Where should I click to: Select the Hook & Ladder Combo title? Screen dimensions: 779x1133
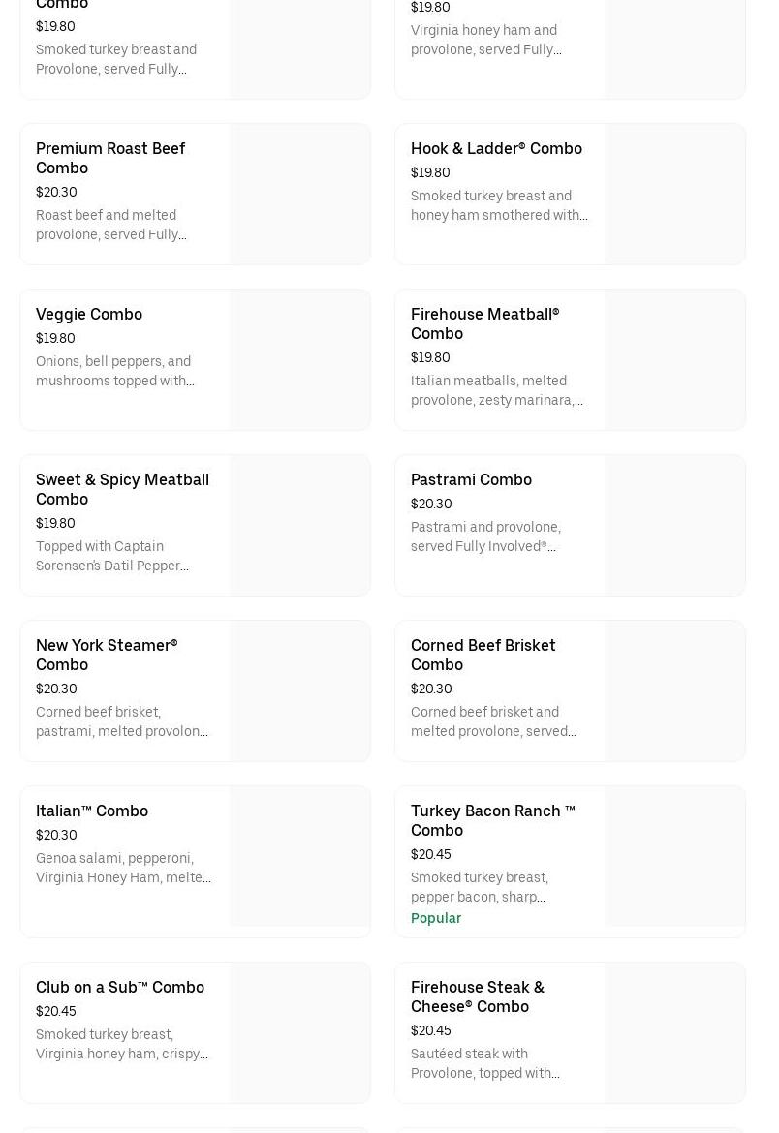(496, 148)
